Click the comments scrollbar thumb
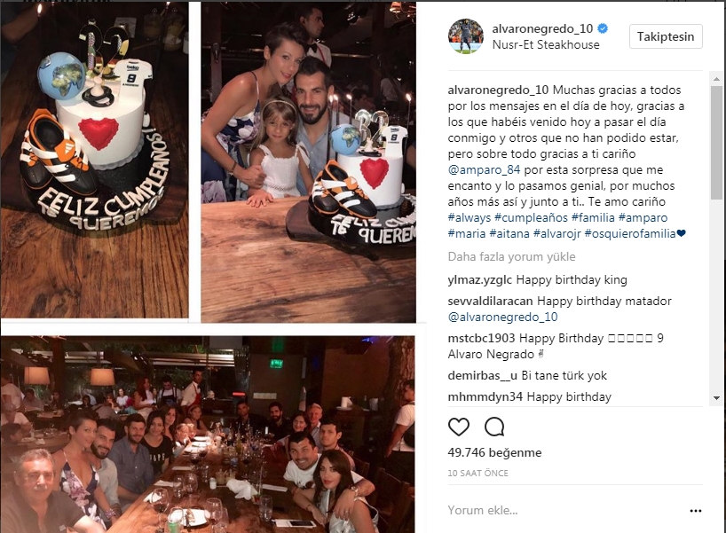Image resolution: width=726 pixels, height=533 pixels. (717, 142)
